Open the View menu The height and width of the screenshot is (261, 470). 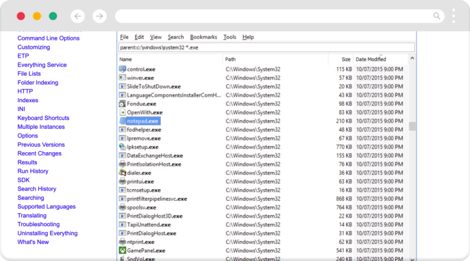pyautogui.click(x=156, y=37)
